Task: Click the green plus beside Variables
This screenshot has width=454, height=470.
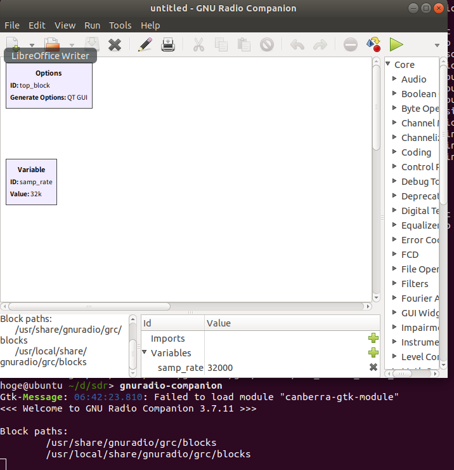Action: coord(373,352)
